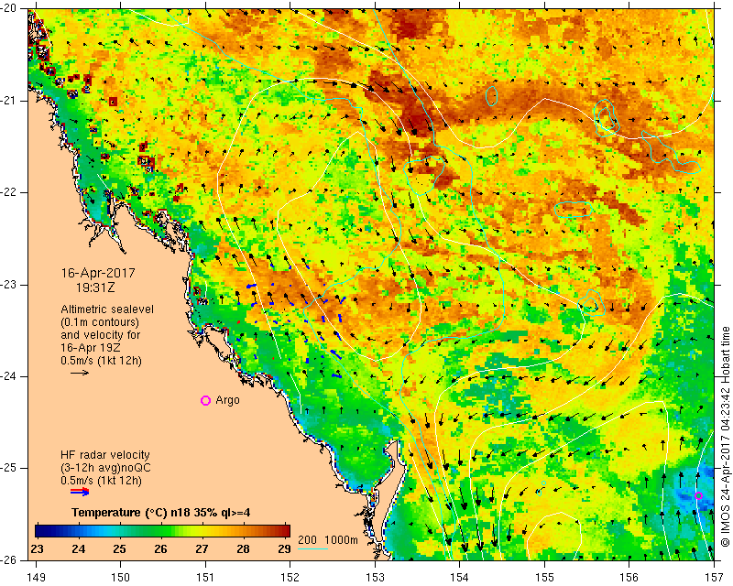
Task: Click the magenta Argo legend circle
Action: click(x=205, y=400)
